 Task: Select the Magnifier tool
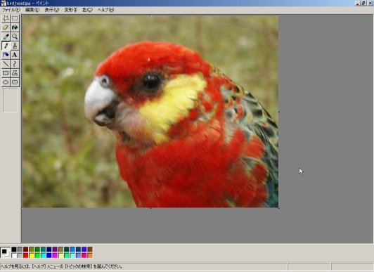[15, 37]
